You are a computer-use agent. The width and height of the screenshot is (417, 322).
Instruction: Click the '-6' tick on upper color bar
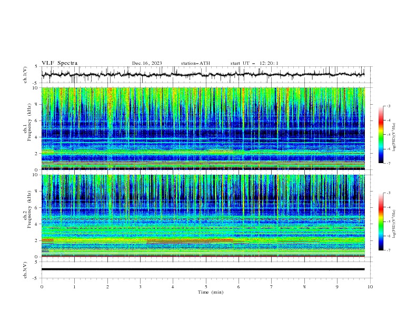click(389, 149)
